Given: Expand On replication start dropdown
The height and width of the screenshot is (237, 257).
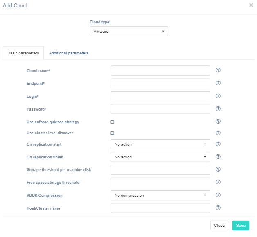Looking at the screenshot, I should click(x=160, y=144).
